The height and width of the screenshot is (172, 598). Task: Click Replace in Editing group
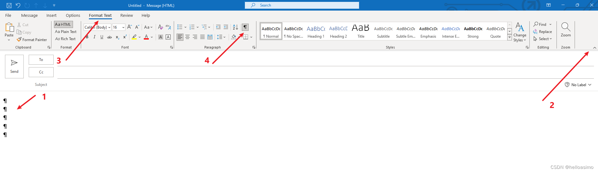click(542, 32)
